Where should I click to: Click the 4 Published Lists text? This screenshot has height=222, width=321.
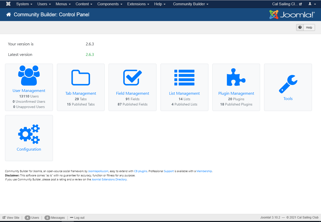point(184,104)
